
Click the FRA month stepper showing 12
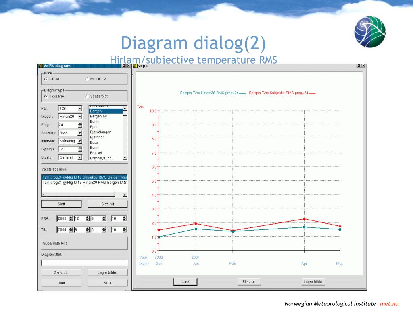coord(88,218)
